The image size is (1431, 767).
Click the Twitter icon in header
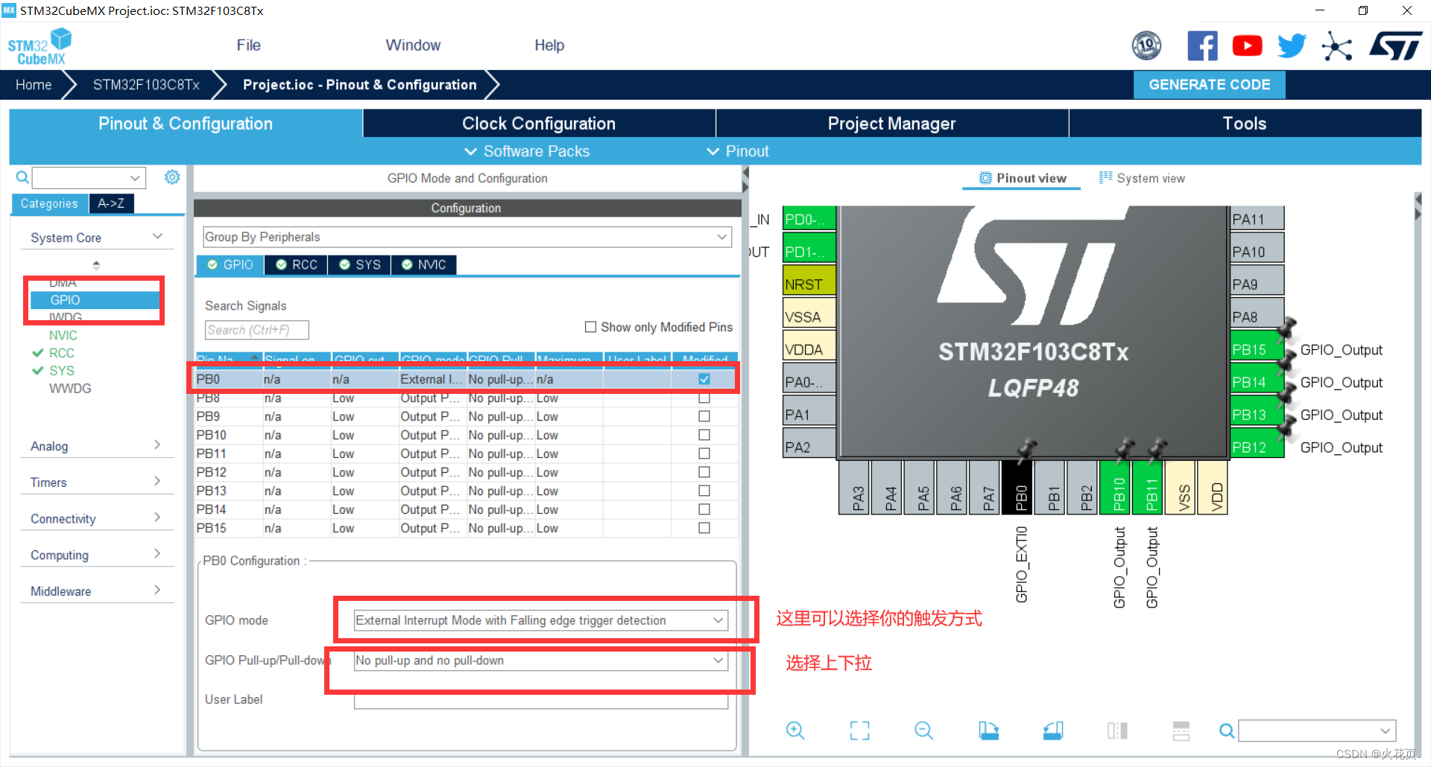(1292, 45)
